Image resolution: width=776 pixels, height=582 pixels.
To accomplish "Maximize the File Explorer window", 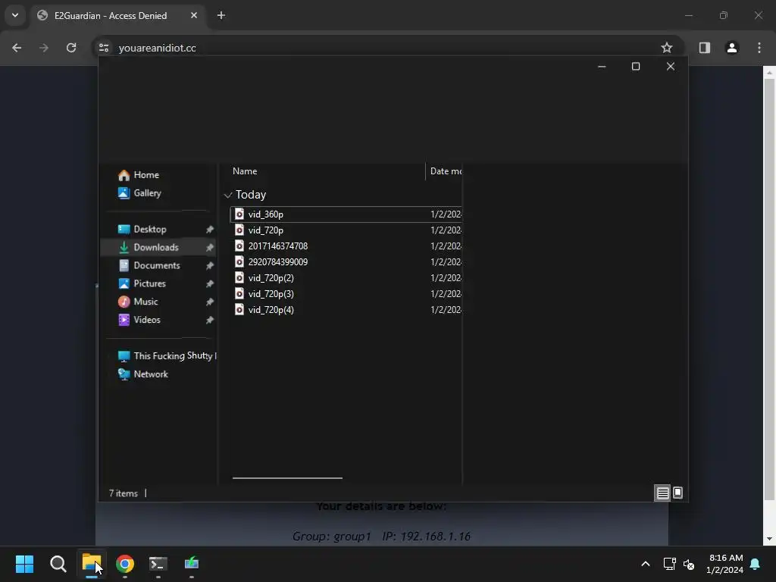I will pyautogui.click(x=636, y=67).
